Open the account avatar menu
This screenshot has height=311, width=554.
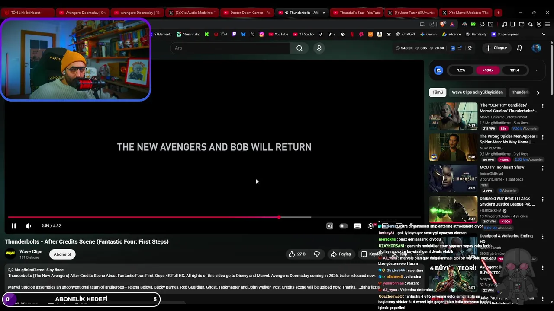coord(536,48)
